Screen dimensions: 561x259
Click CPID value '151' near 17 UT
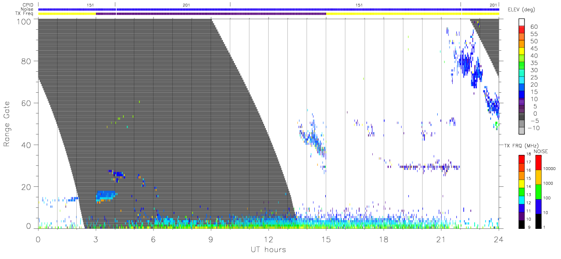point(360,5)
